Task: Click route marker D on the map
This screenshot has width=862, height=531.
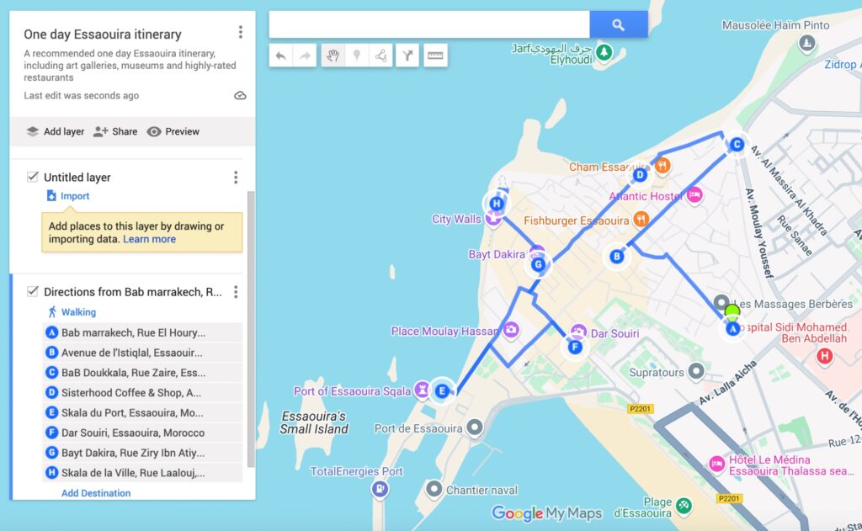Action: click(640, 175)
